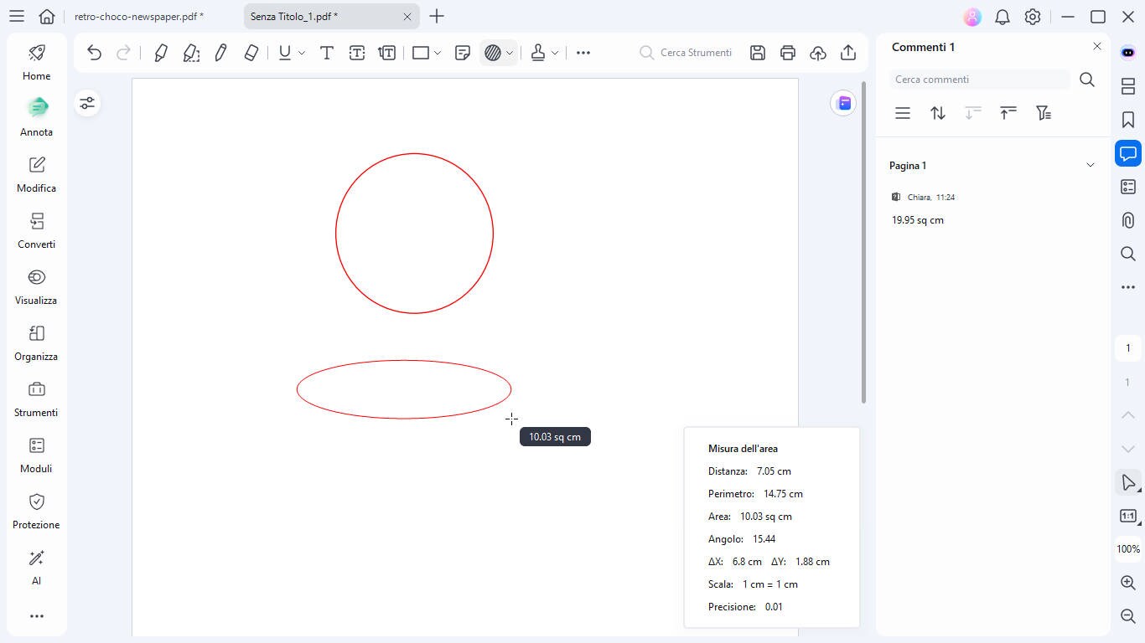Select the text callout tool

click(387, 53)
